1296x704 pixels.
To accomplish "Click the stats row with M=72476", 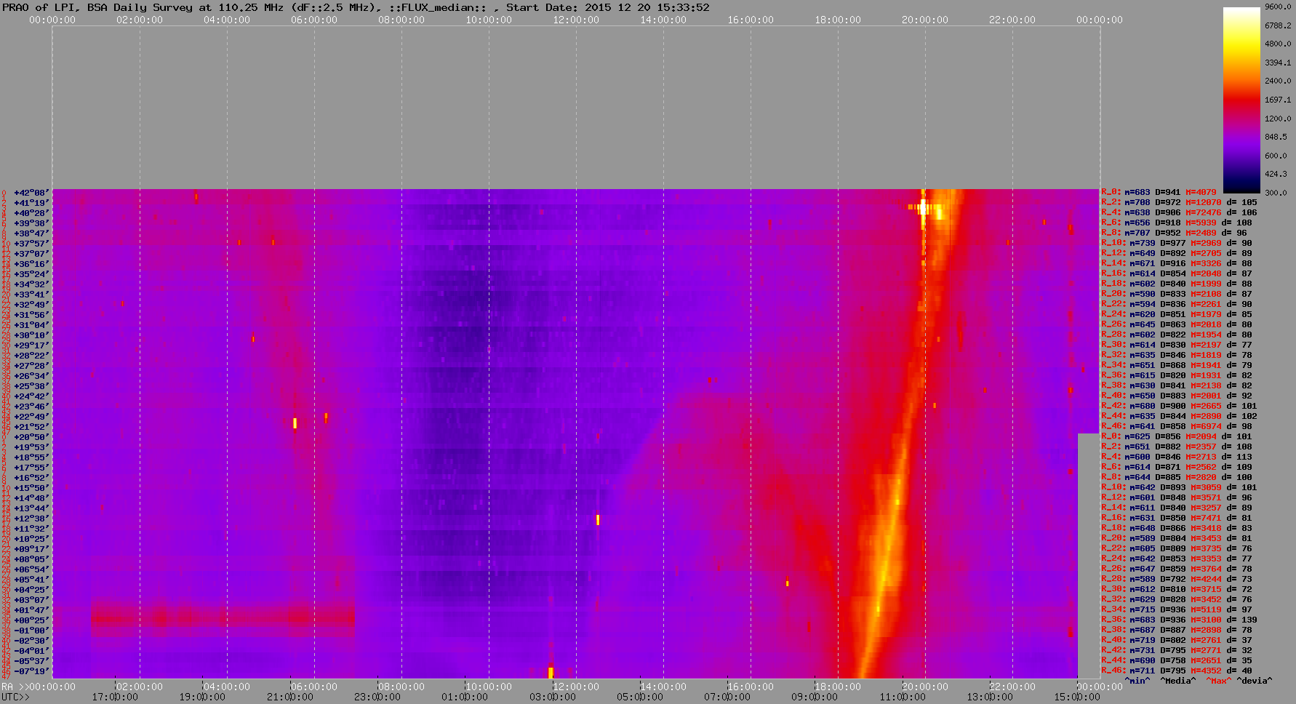I will point(1179,213).
